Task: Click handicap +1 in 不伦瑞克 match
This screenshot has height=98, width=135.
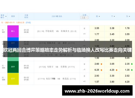Action: (84, 34)
